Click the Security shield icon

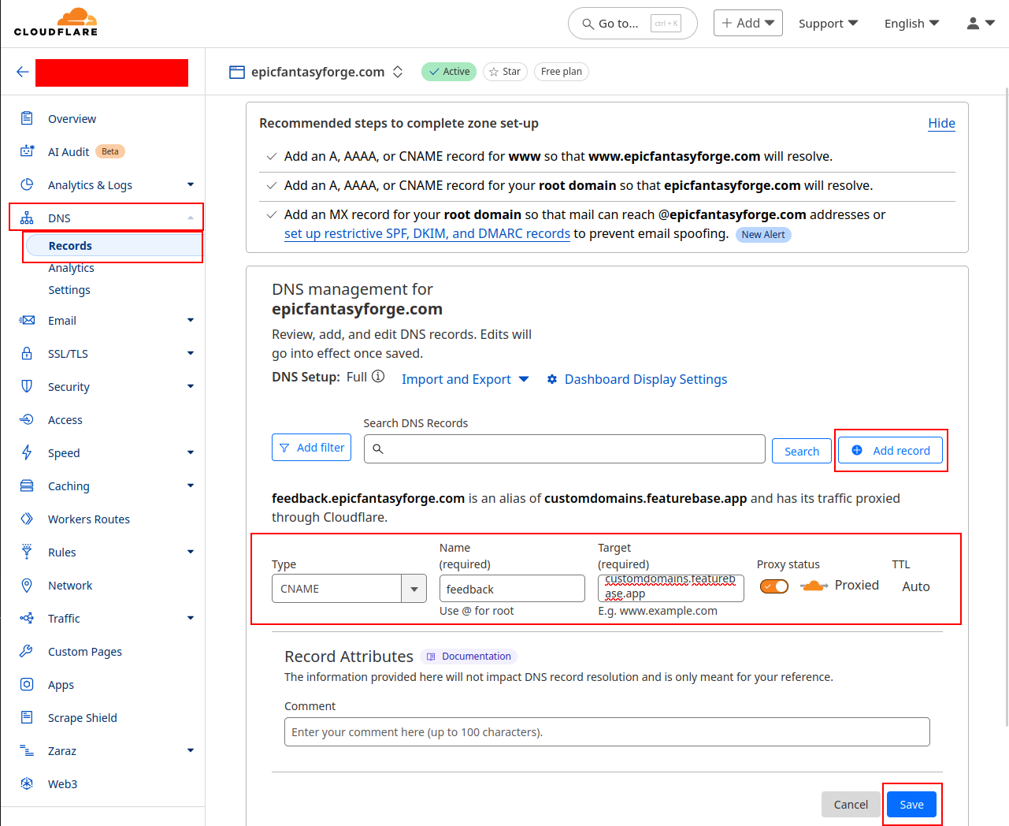27,386
